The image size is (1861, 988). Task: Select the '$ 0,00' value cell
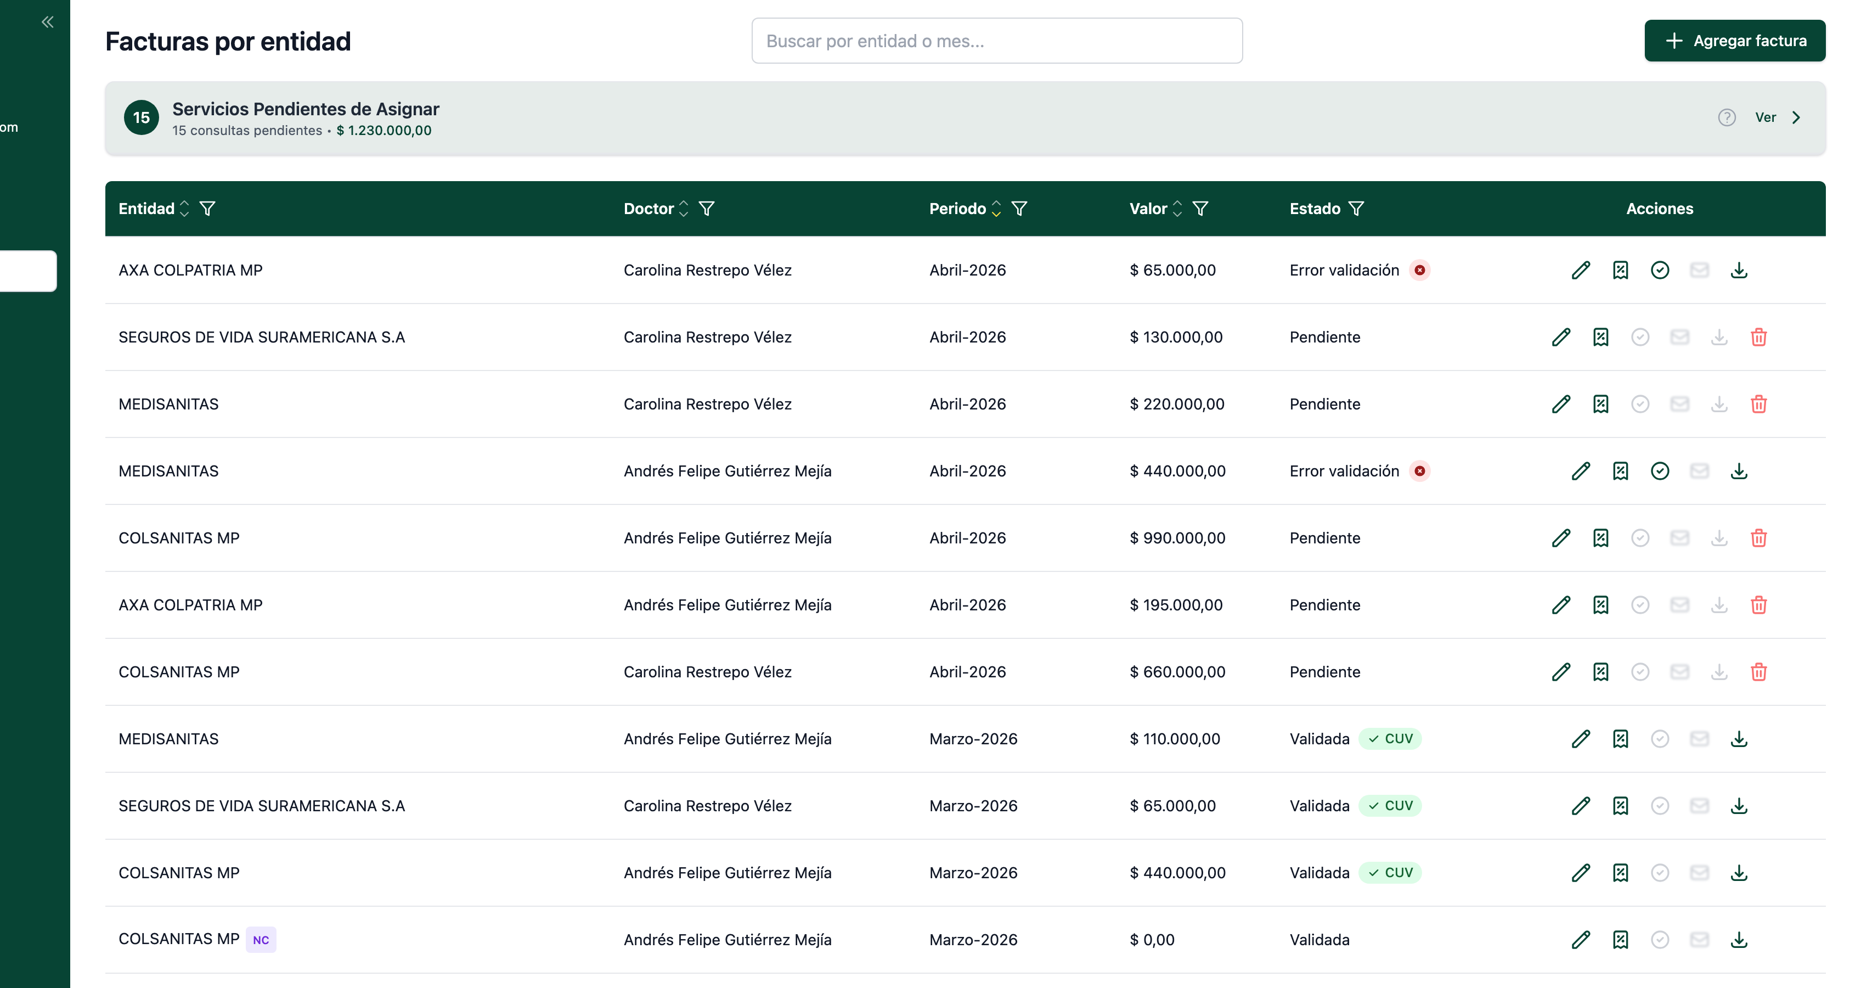click(x=1152, y=940)
